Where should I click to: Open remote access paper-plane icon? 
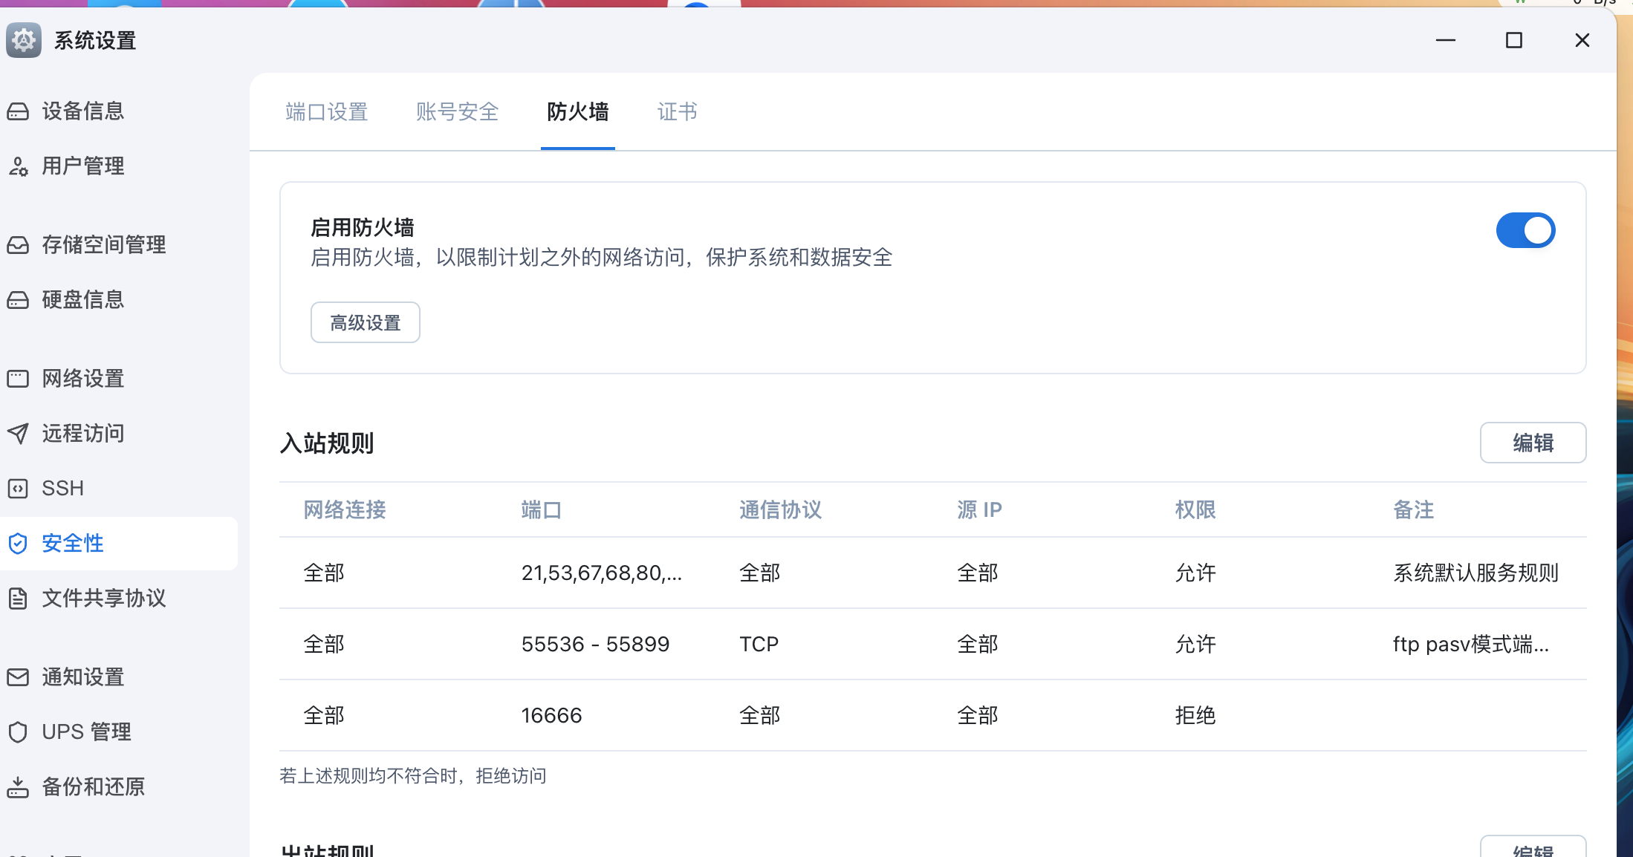18,434
